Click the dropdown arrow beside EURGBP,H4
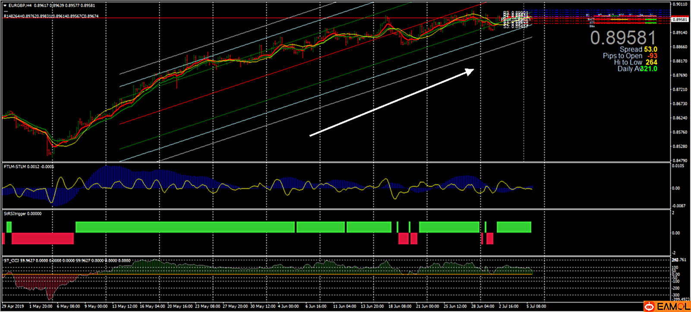 [x=5, y=6]
